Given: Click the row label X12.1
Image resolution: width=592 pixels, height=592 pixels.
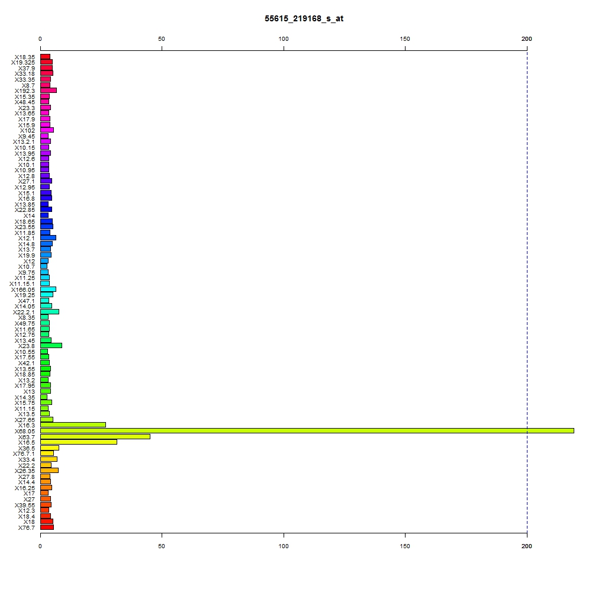Looking at the screenshot, I should 27,238.
